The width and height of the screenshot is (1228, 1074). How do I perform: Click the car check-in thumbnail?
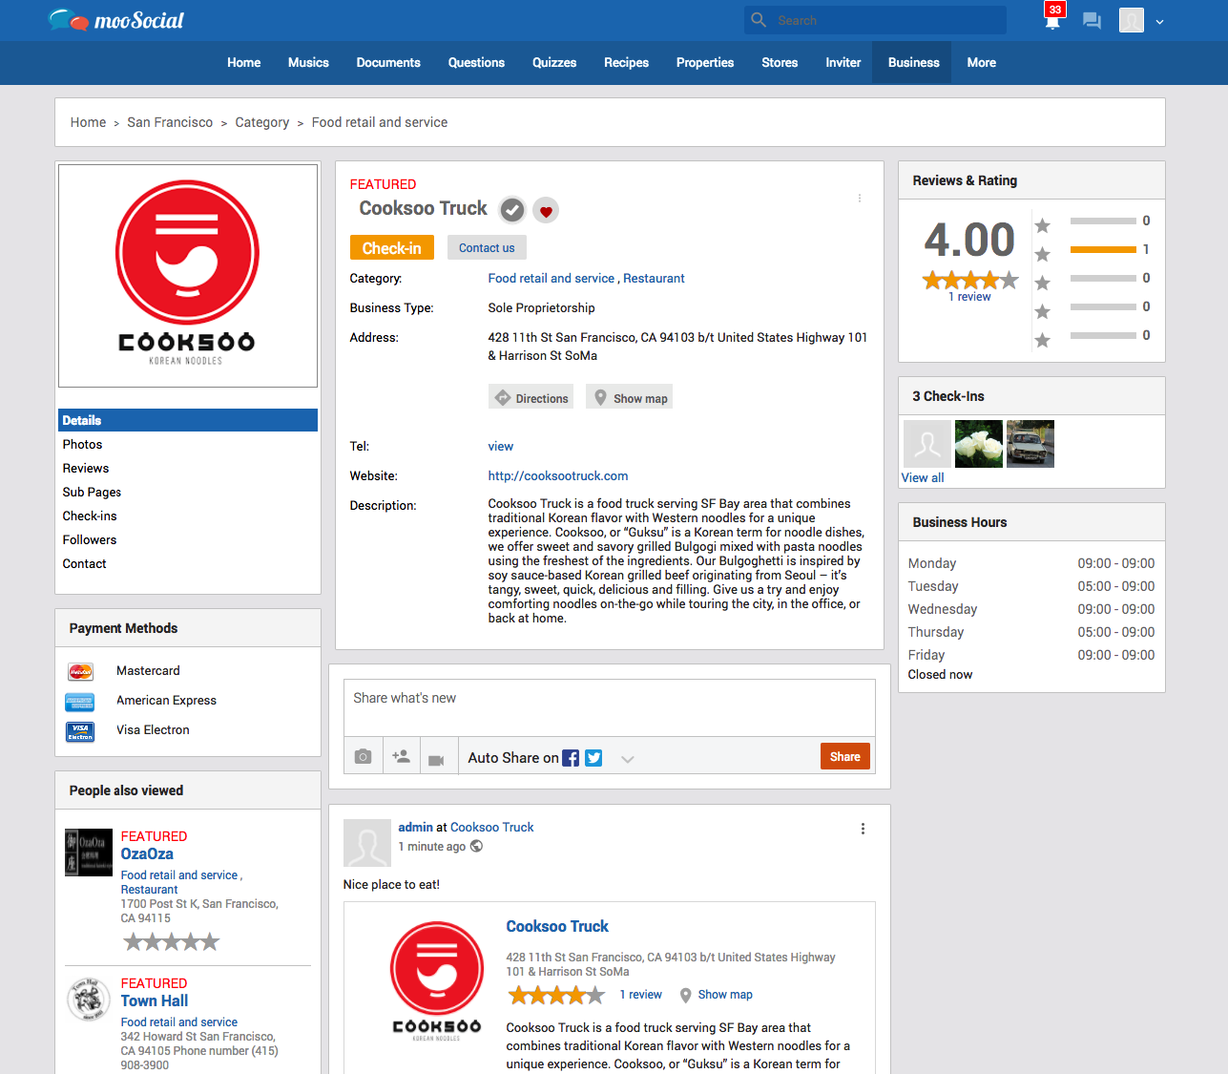tap(1030, 444)
